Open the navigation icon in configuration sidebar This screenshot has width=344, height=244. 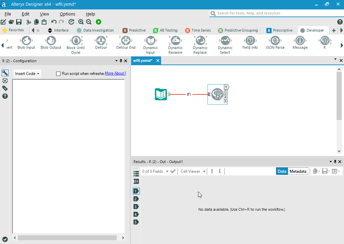click(x=5, y=81)
